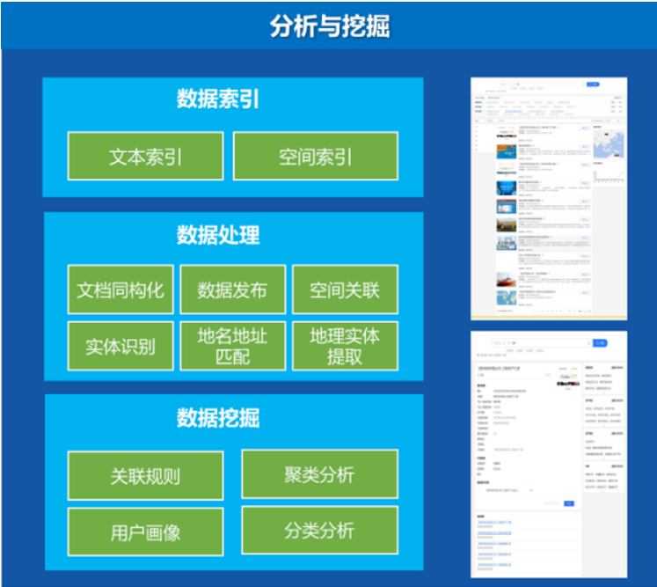Select the 关联规则 box

coord(145,475)
